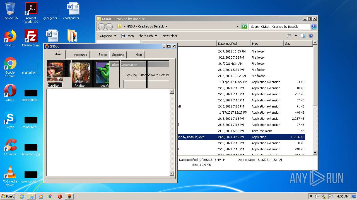Image resolution: width=357 pixels, height=200 pixels.
Task: Click the file list scrollbar up arrow
Action: [315, 43]
